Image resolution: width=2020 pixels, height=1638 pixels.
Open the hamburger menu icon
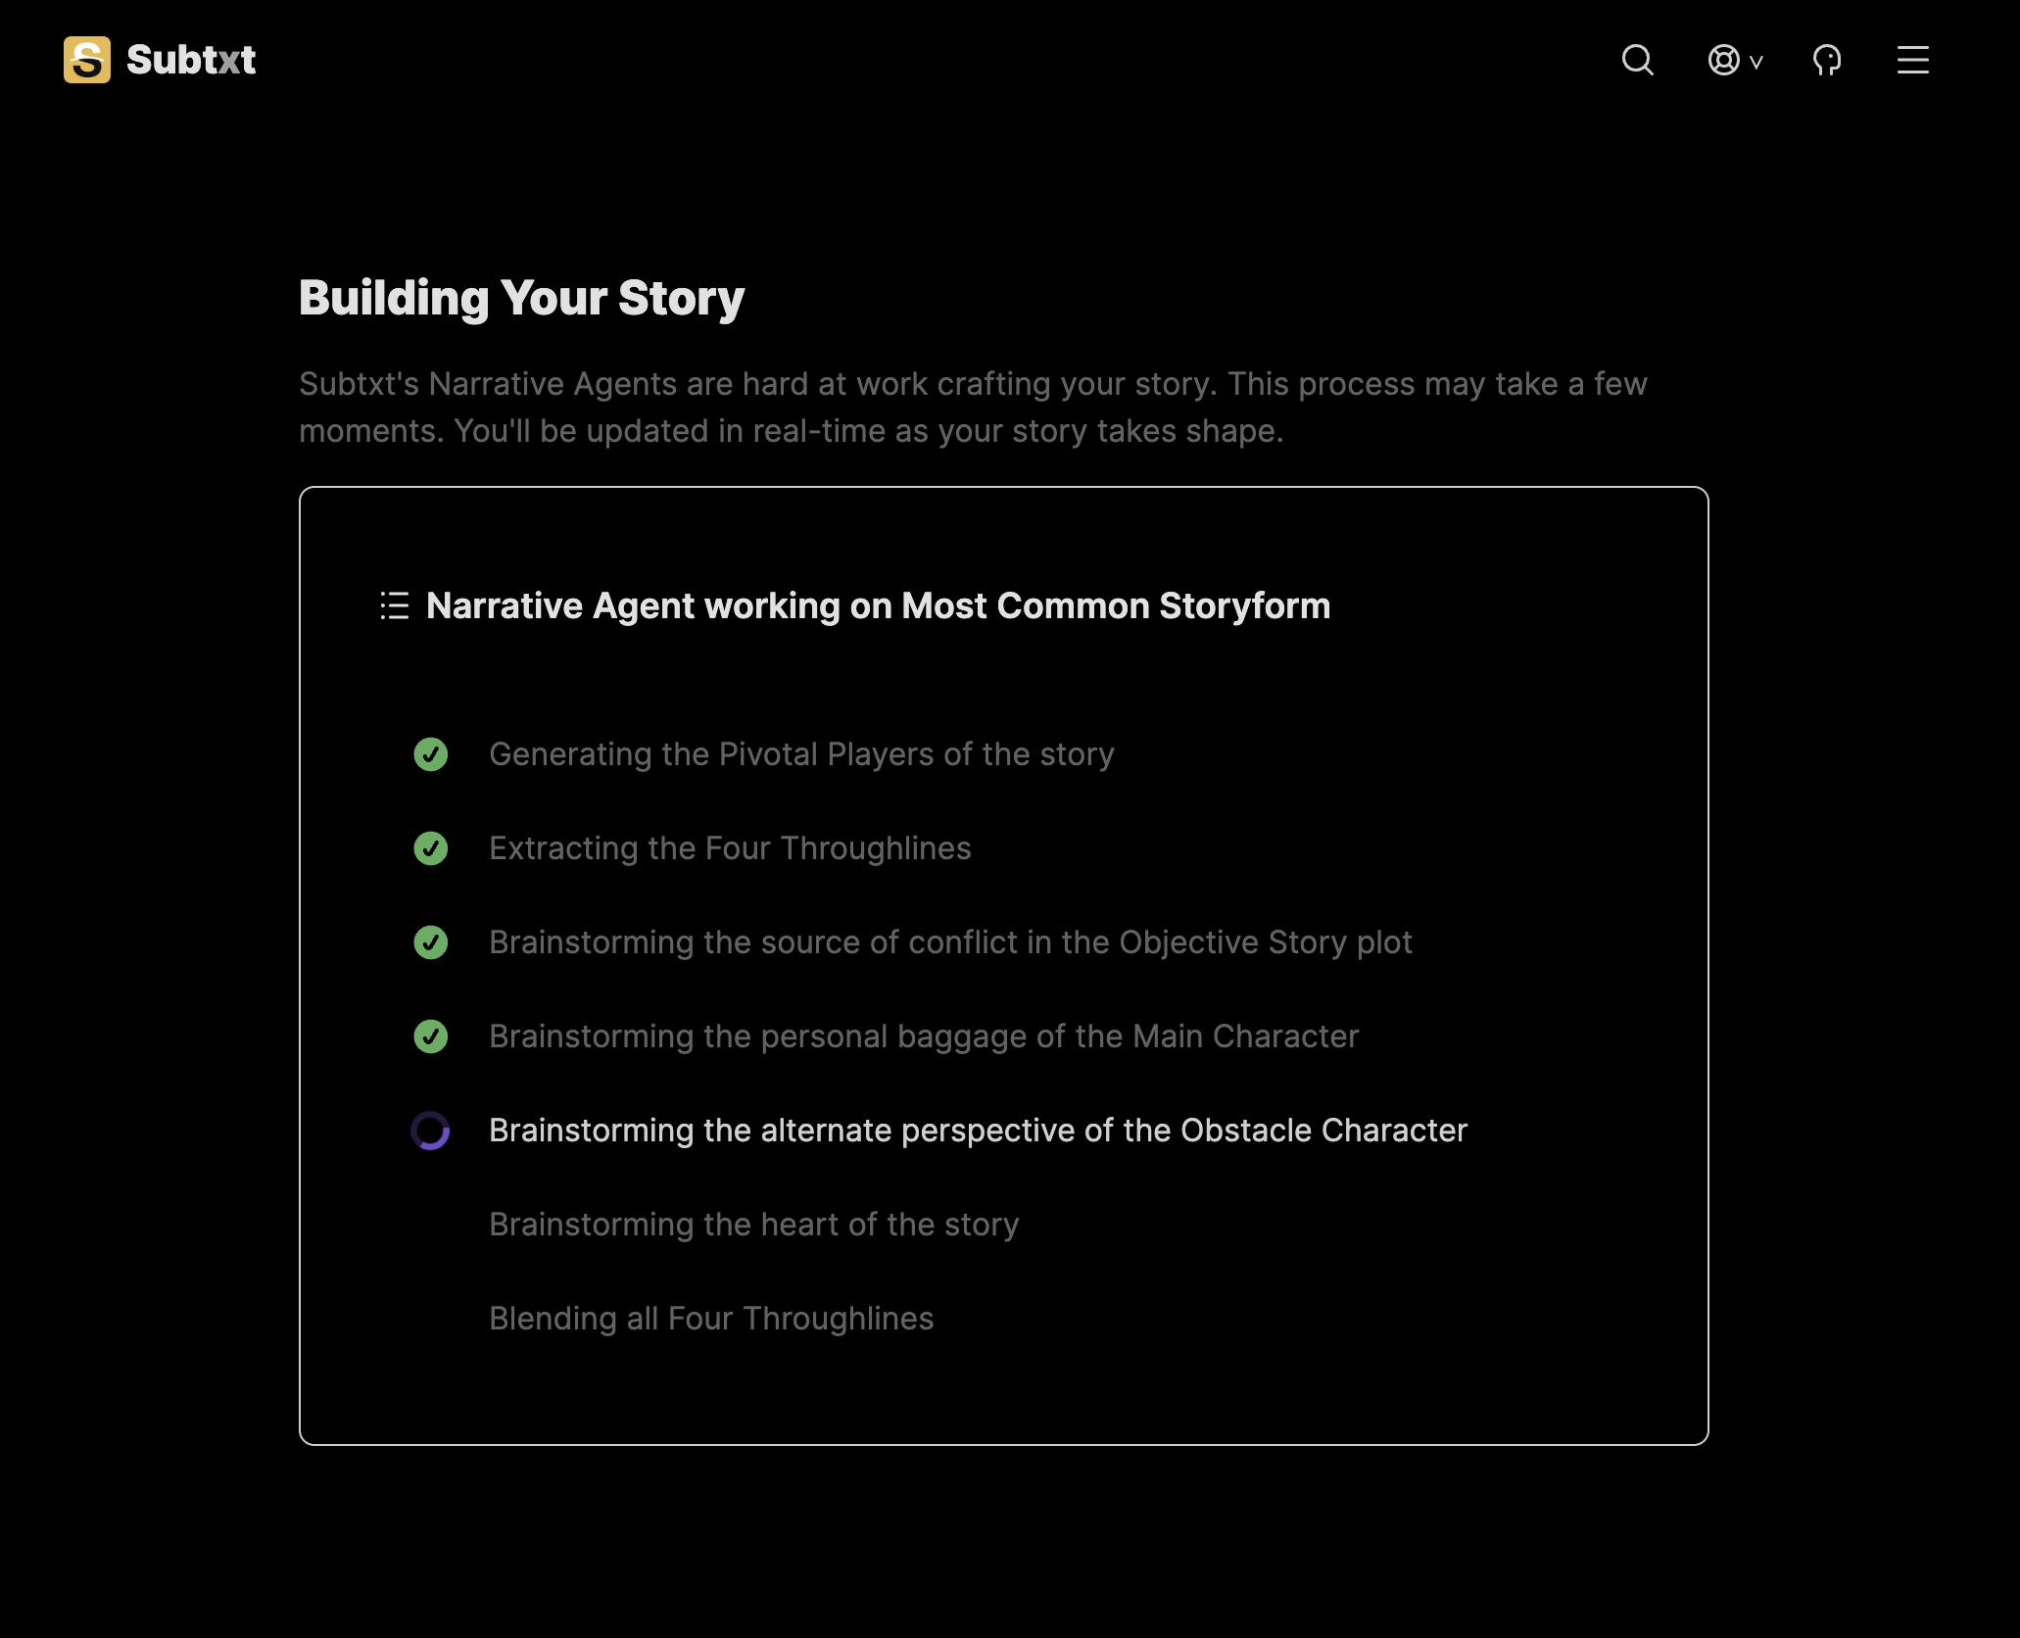(x=1913, y=60)
